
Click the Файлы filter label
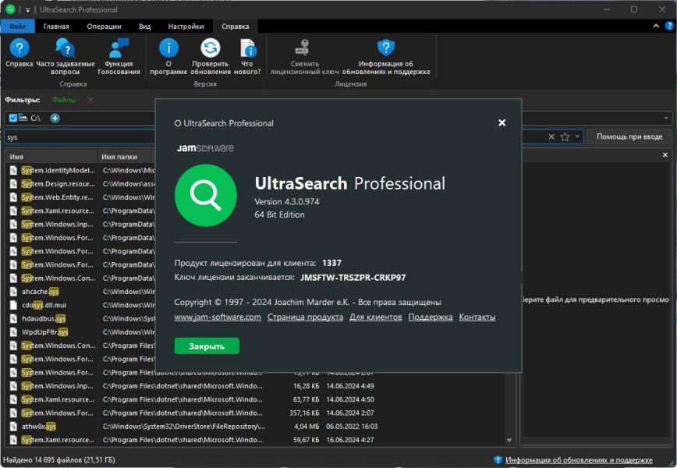click(64, 100)
